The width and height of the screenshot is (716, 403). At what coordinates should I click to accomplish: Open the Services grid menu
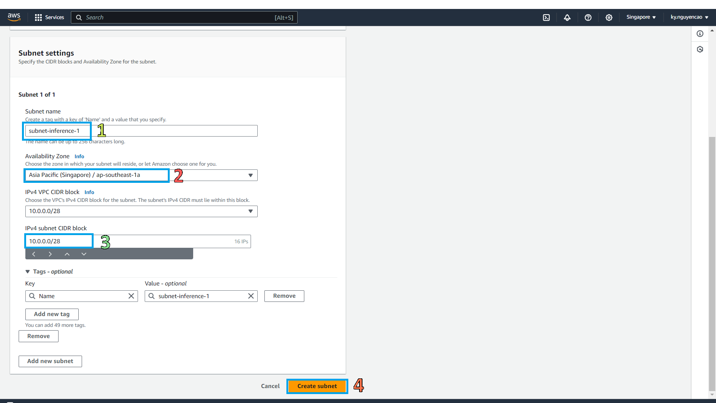(49, 17)
